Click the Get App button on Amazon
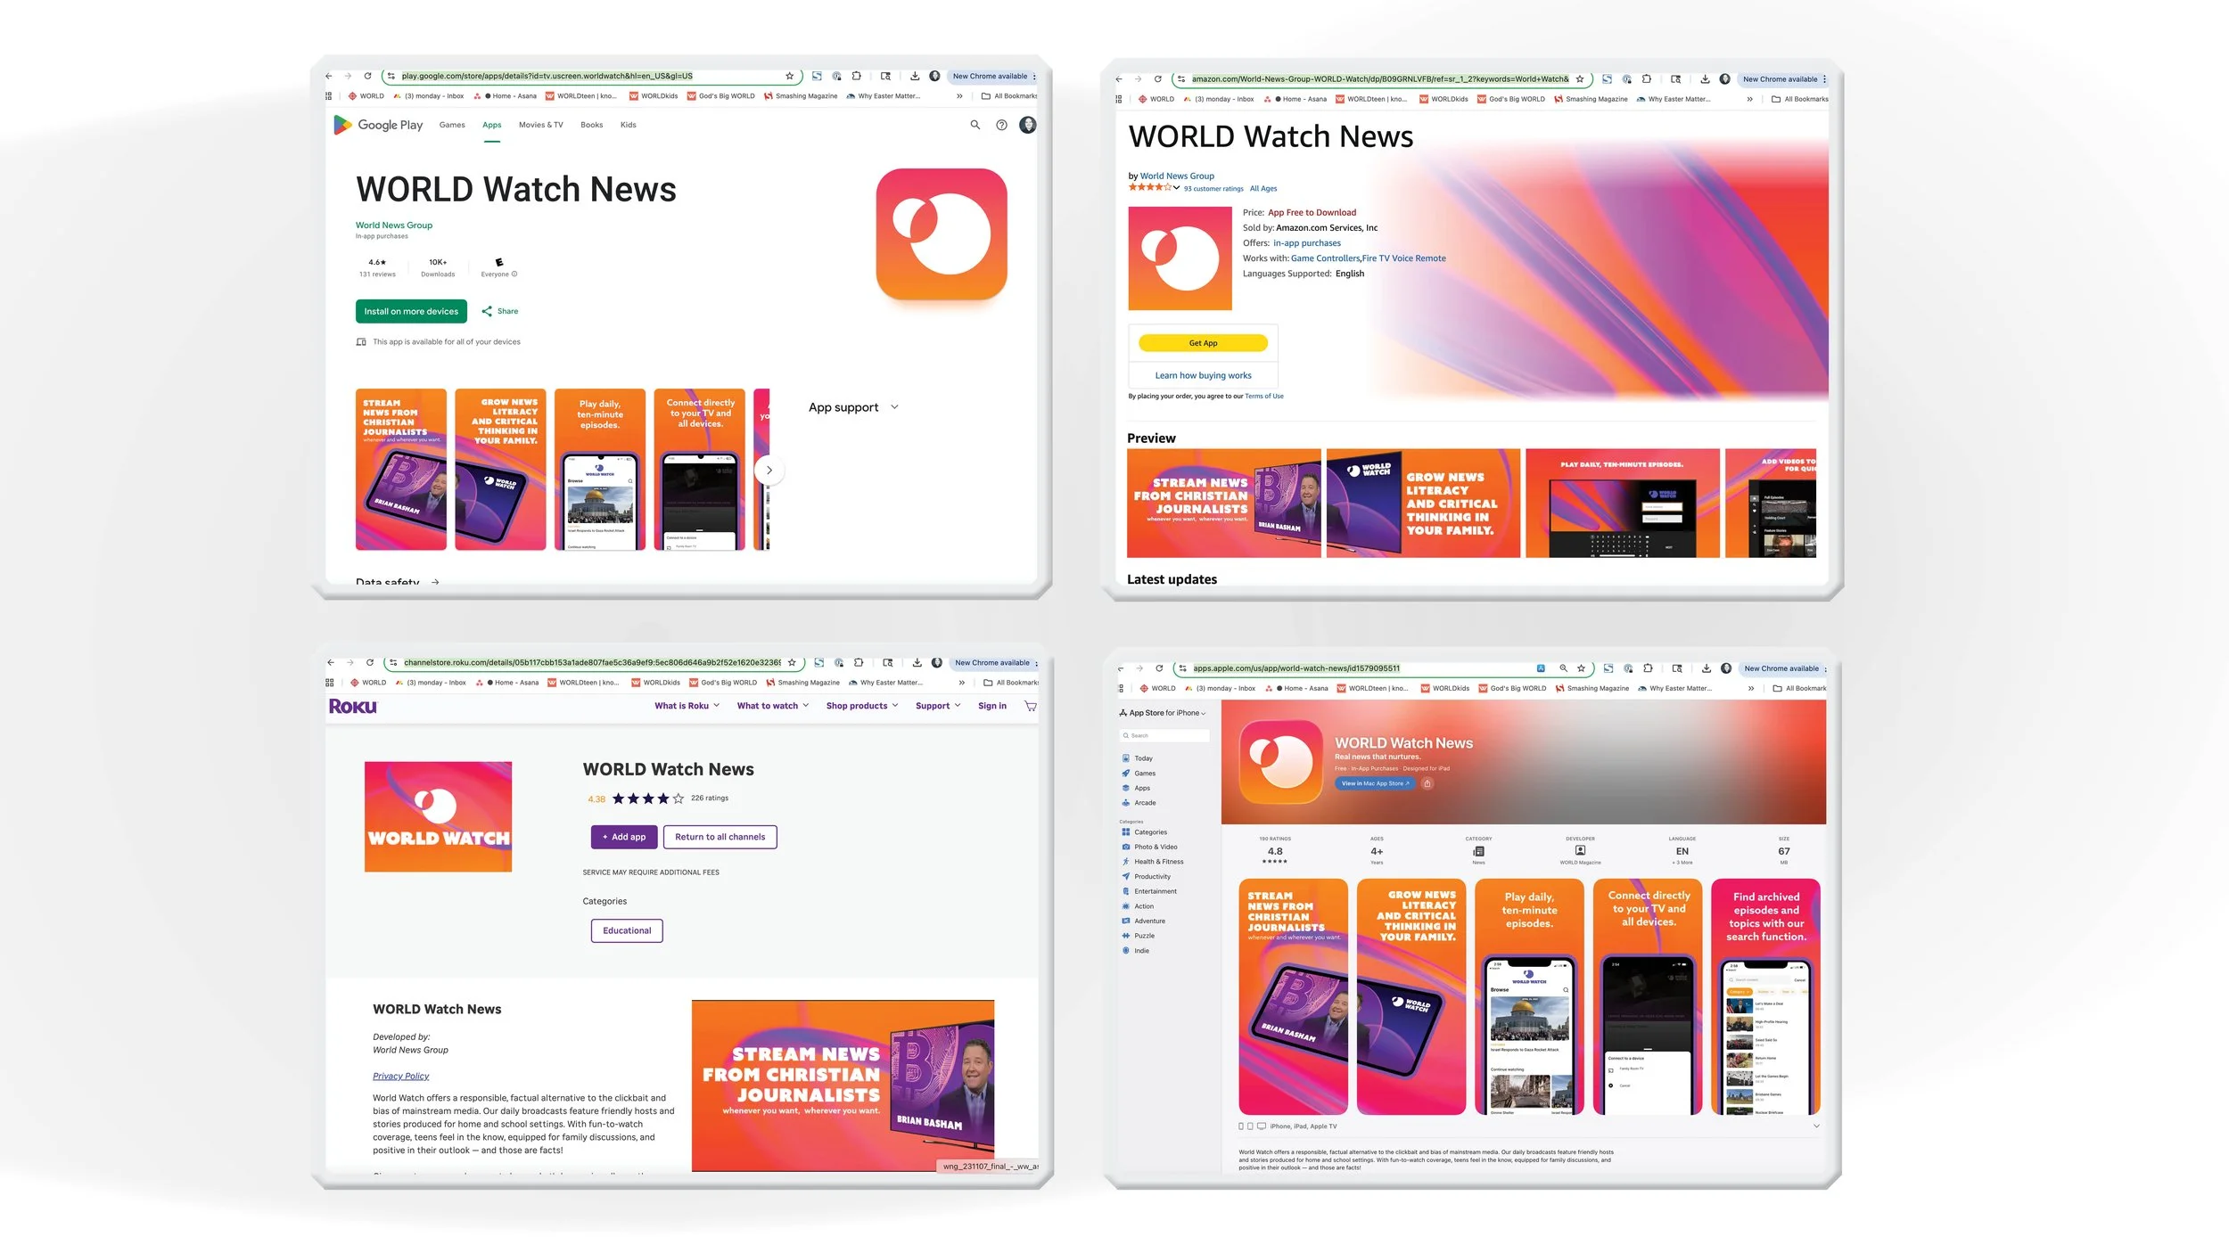The height and width of the screenshot is (1253, 2229). pos(1203,342)
